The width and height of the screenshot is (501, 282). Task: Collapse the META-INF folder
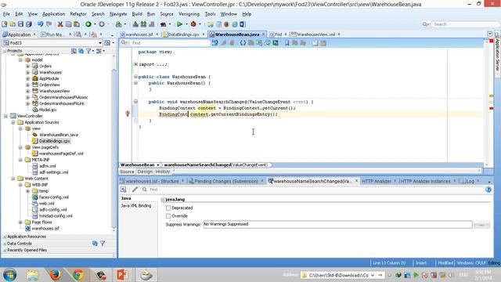pos(20,160)
